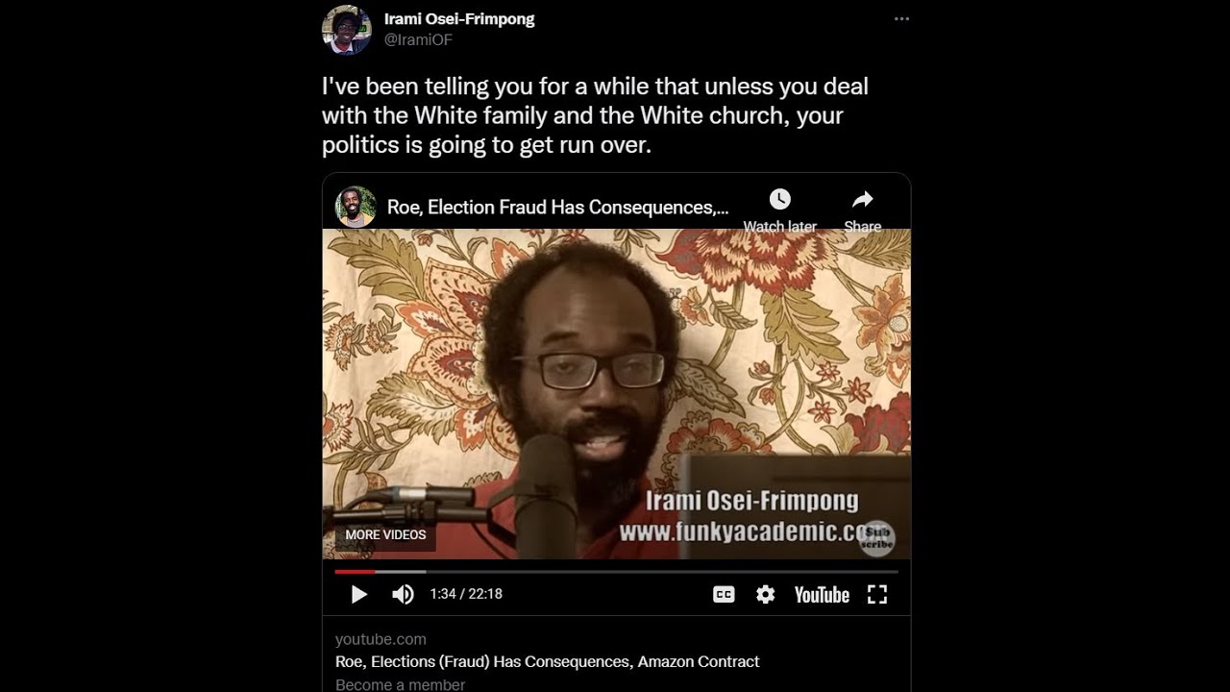Mute the video volume speaker icon
The width and height of the screenshot is (1230, 692).
pyautogui.click(x=403, y=595)
